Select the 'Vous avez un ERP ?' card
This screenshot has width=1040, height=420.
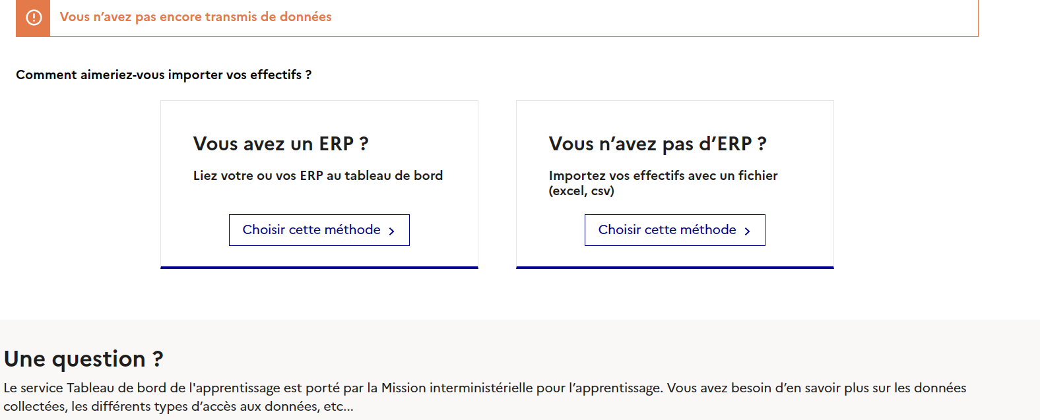(x=319, y=183)
